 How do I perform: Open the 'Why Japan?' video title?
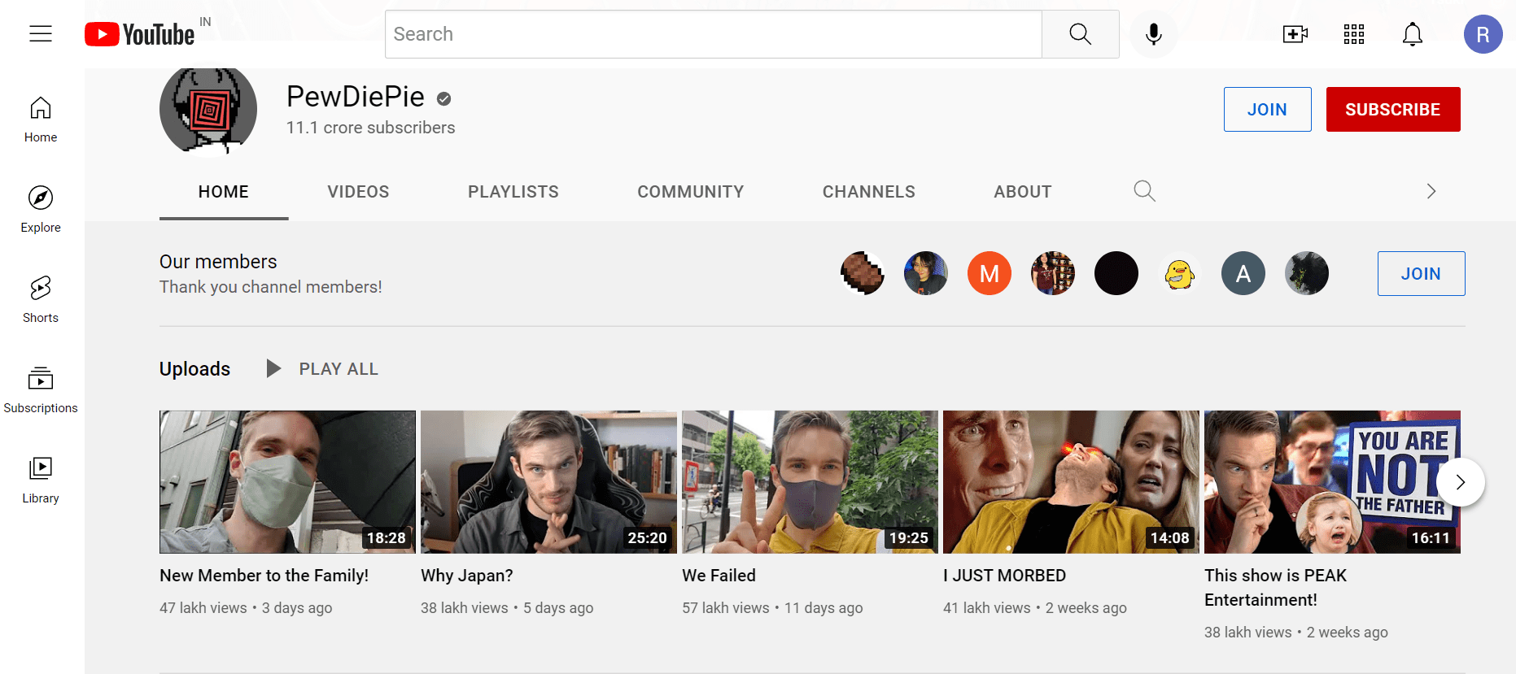pos(467,576)
